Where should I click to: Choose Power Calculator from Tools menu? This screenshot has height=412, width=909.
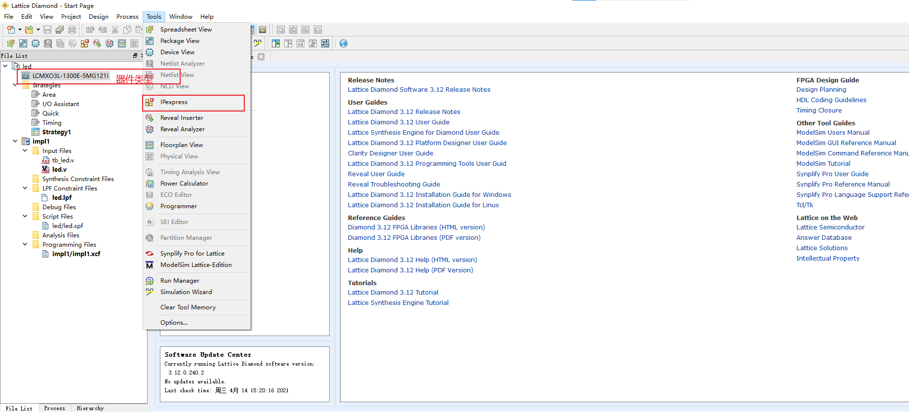click(x=196, y=184)
